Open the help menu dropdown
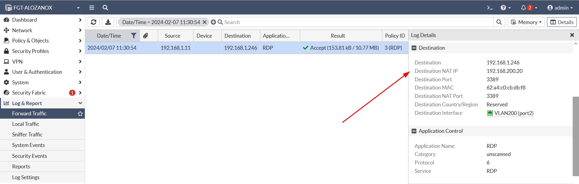Image resolution: width=579 pixels, height=184 pixels. click(505, 8)
